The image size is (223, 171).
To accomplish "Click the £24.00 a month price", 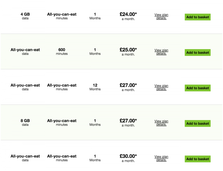I will (x=128, y=16).
